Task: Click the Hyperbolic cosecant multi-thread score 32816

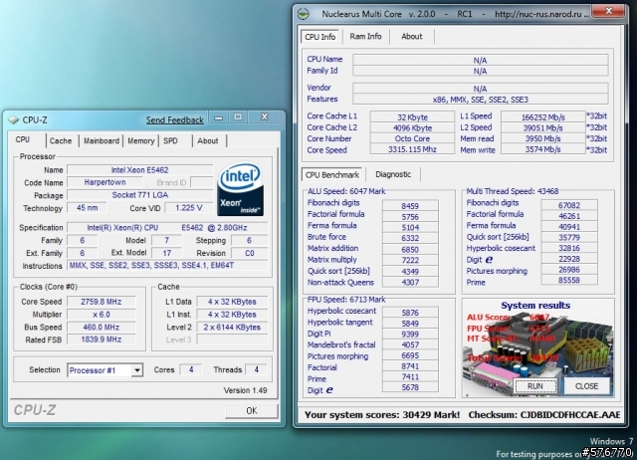Action: (x=569, y=248)
